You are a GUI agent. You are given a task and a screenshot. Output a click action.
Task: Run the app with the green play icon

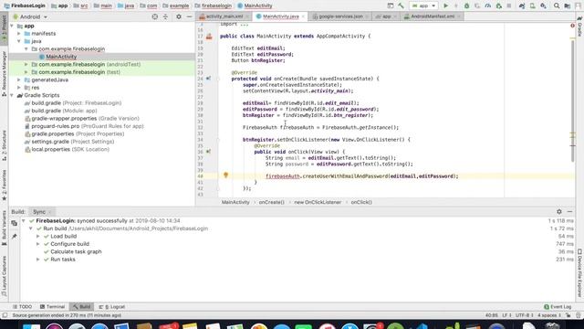click(445, 5)
